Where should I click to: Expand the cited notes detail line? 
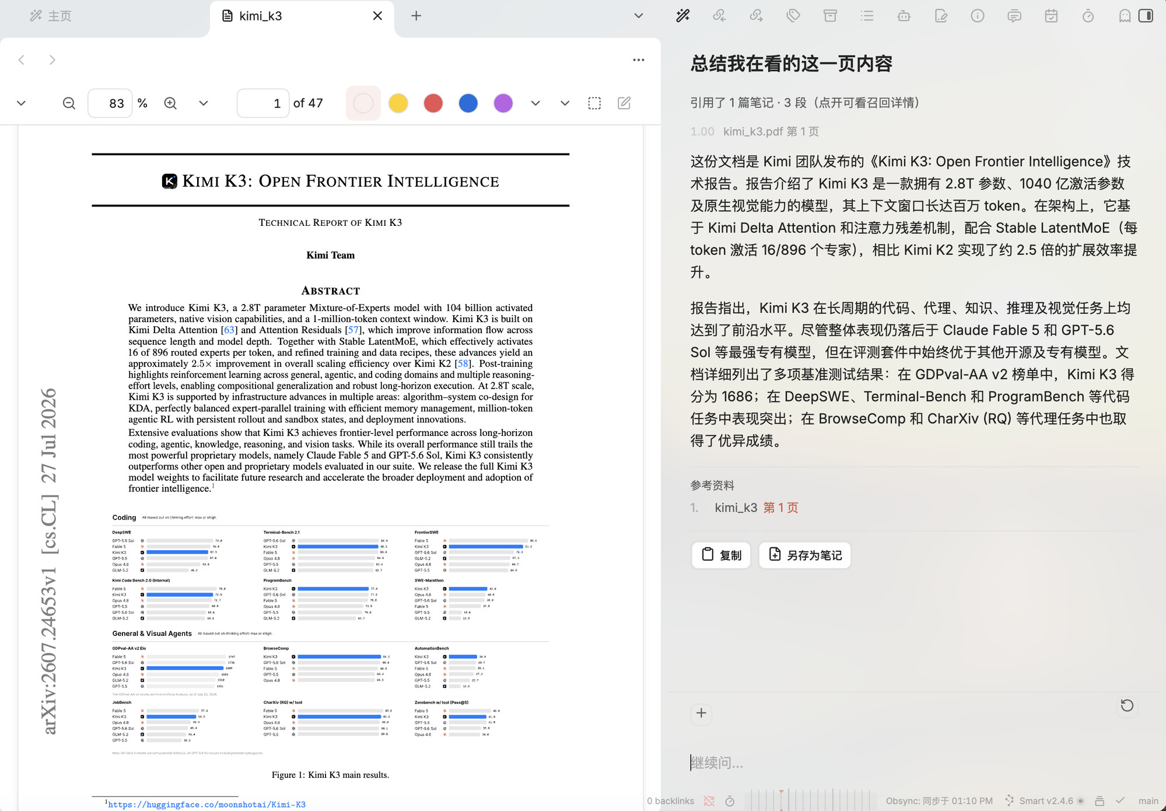(806, 103)
